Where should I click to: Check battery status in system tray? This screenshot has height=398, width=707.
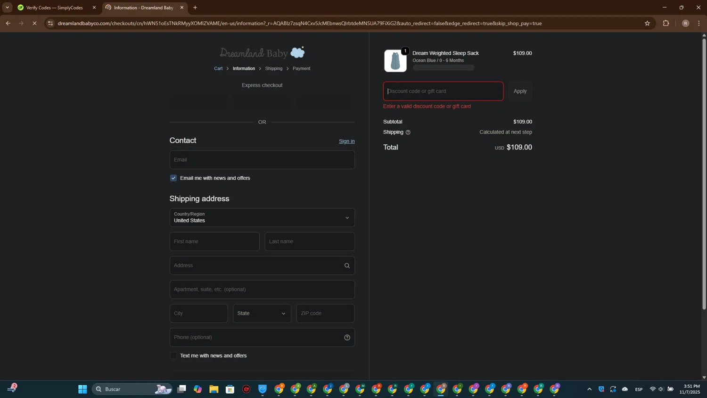tap(670, 389)
